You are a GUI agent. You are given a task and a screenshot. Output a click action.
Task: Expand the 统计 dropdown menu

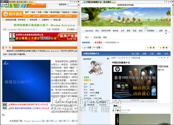coord(91,37)
